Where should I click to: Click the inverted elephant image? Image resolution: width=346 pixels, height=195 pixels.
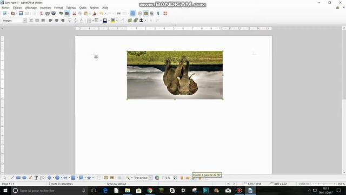click(175, 75)
